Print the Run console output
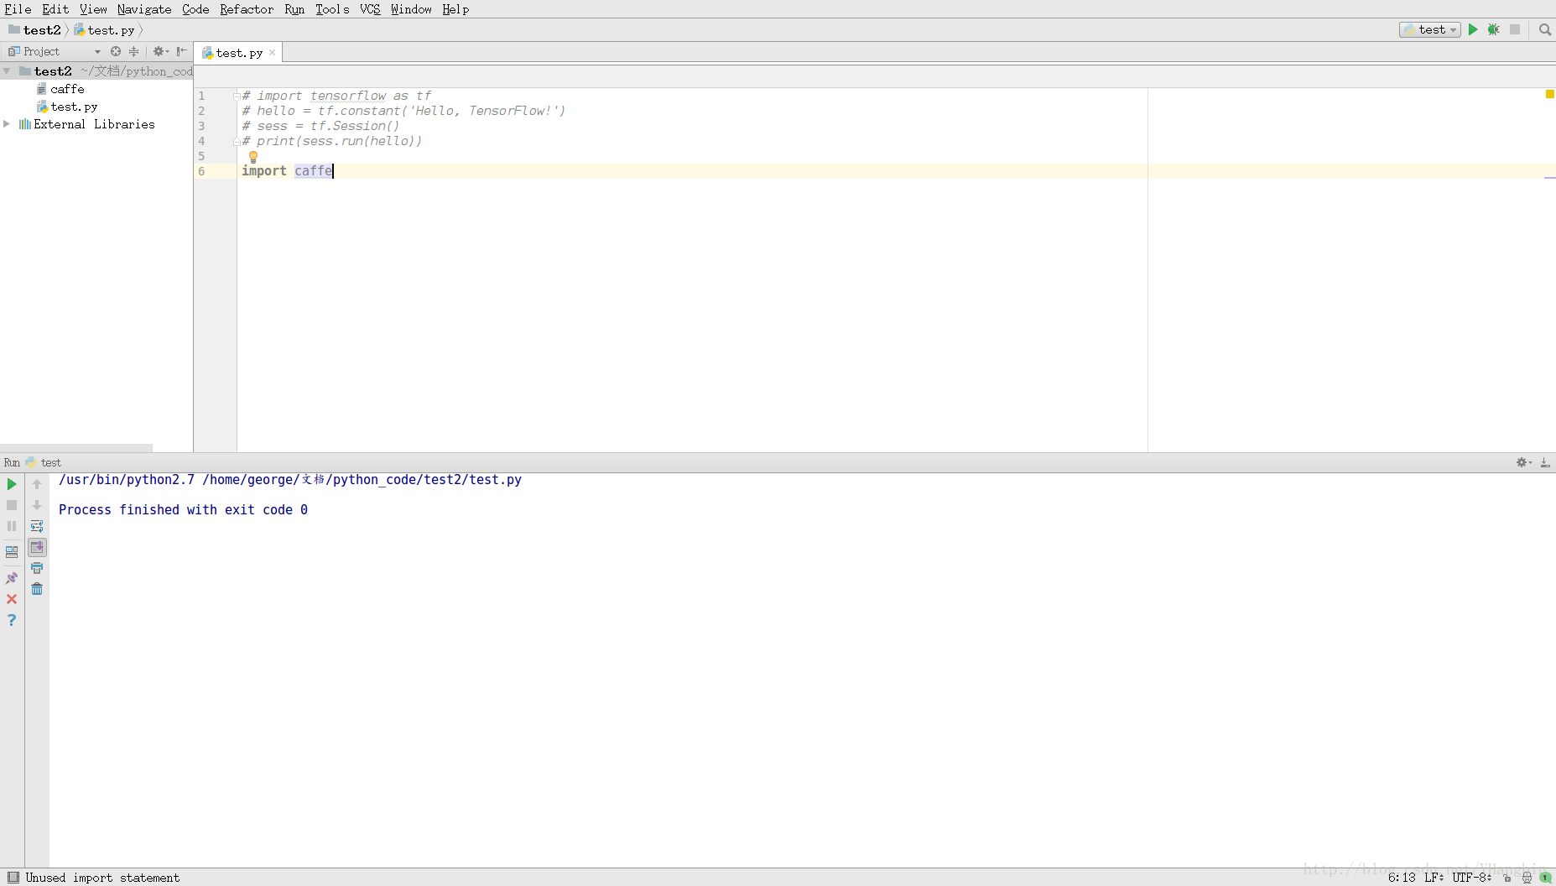The width and height of the screenshot is (1556, 886). coord(37,568)
